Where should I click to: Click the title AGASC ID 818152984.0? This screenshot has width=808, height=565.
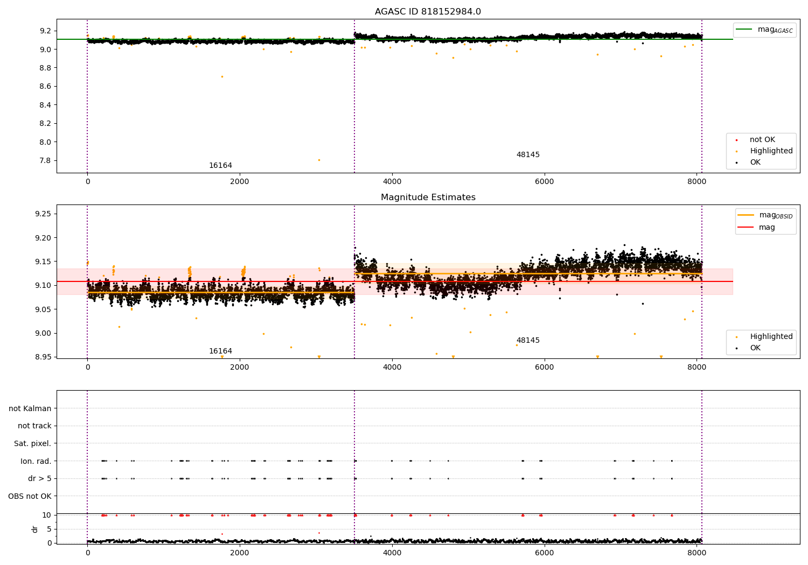coord(428,12)
